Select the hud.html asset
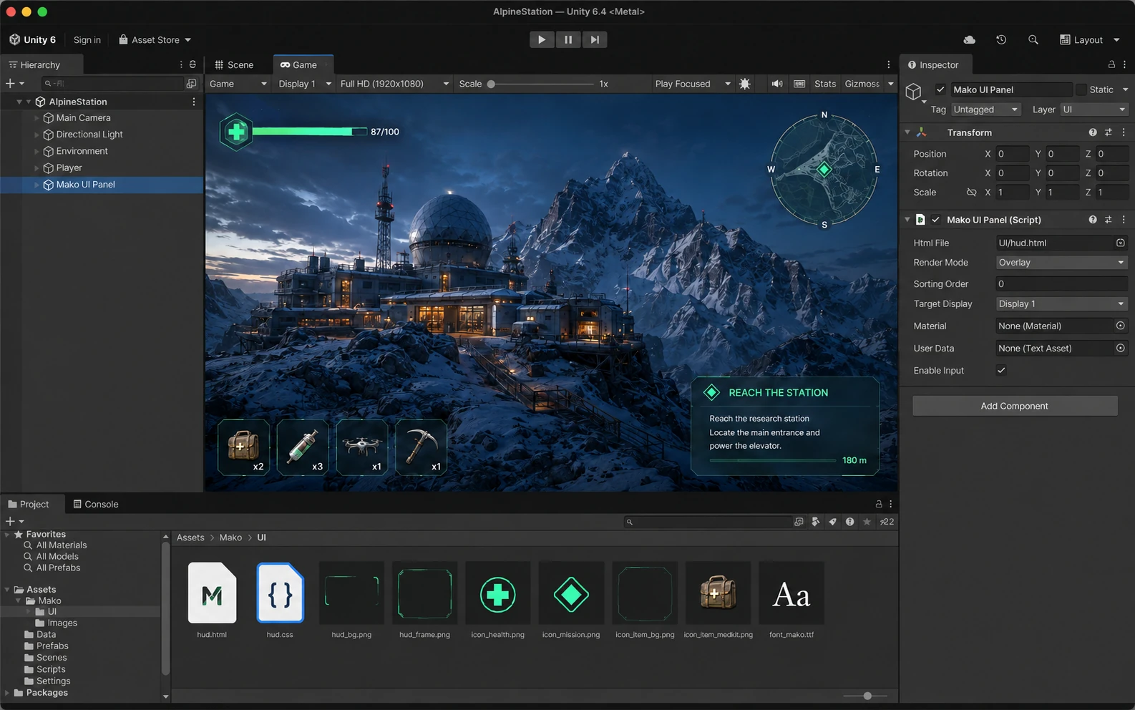Viewport: 1135px width, 710px height. click(212, 600)
